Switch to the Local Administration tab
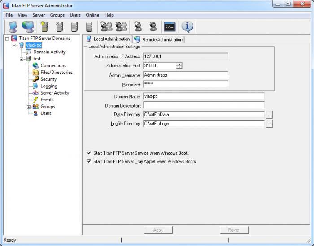Viewport: 314px width, 246px height. [x=109, y=39]
